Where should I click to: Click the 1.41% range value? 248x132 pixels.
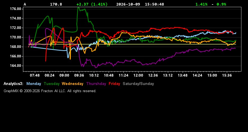click(x=201, y=4)
